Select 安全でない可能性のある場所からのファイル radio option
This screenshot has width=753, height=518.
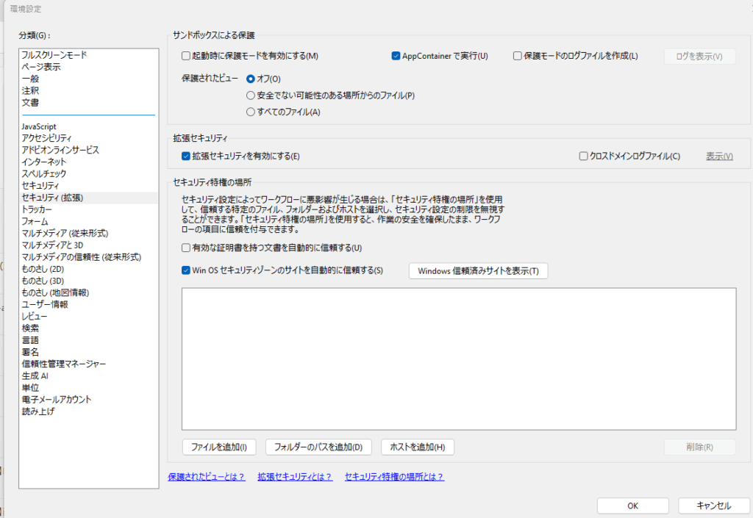(251, 96)
